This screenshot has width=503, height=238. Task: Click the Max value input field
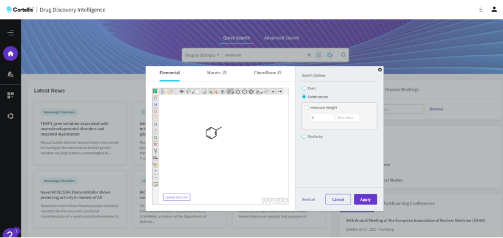click(348, 117)
